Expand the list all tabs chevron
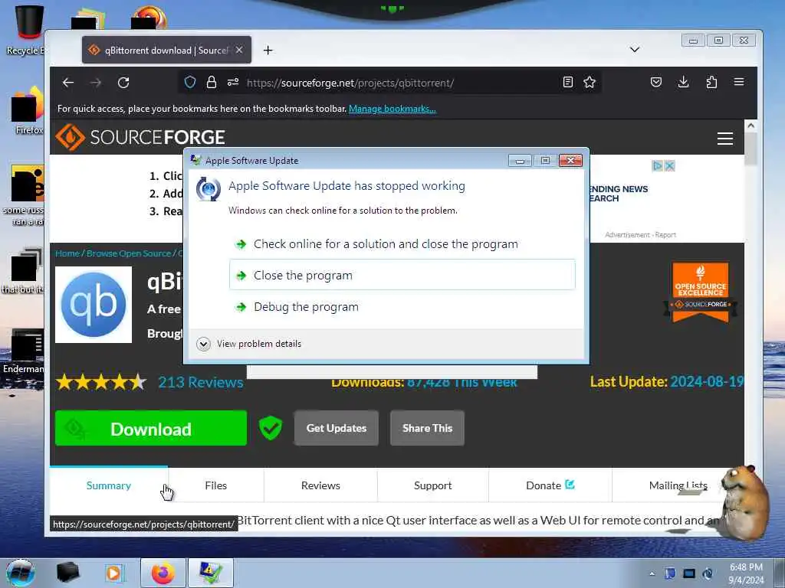The width and height of the screenshot is (785, 588). (x=634, y=50)
